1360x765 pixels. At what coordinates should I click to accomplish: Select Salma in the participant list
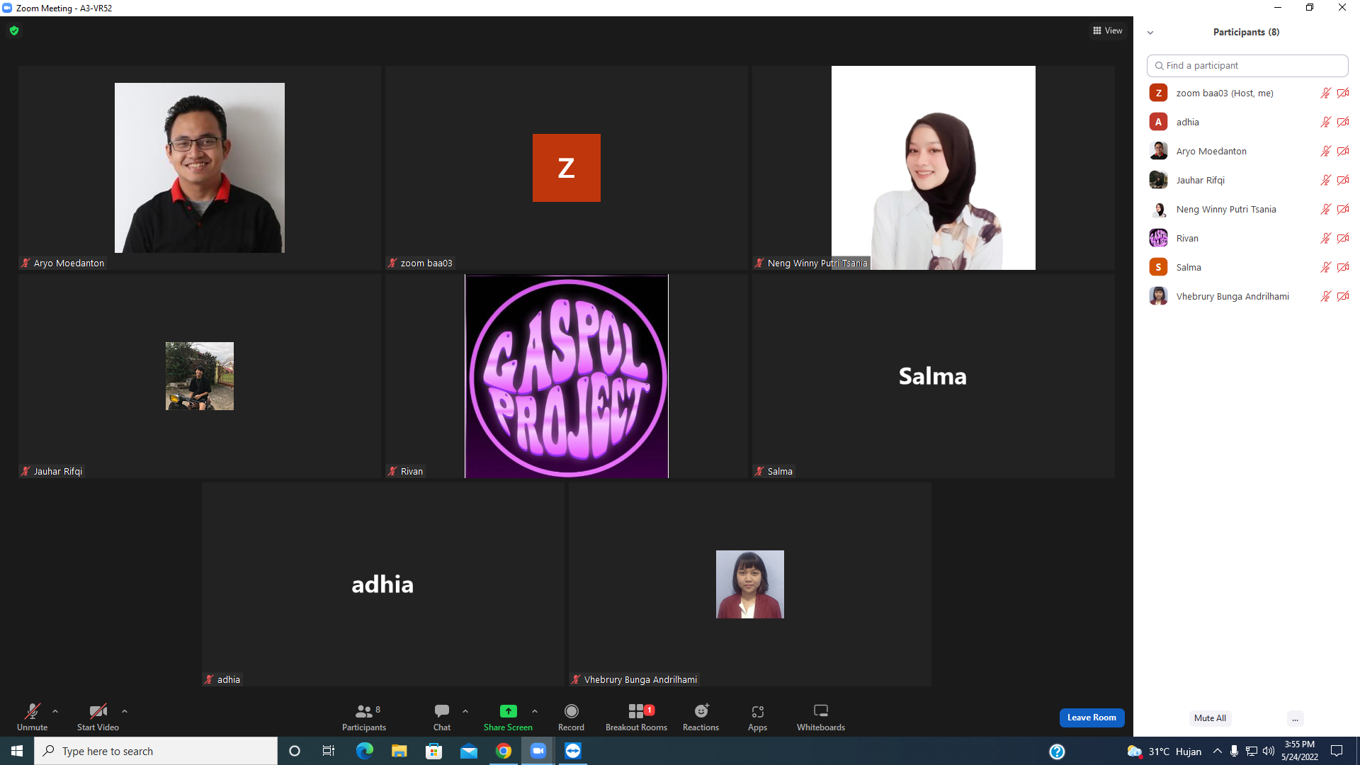1248,267
